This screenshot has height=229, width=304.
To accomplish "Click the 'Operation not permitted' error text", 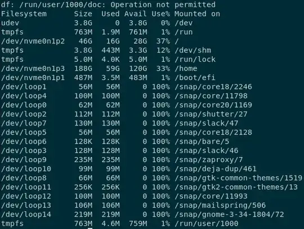I will (x=163, y=5).
